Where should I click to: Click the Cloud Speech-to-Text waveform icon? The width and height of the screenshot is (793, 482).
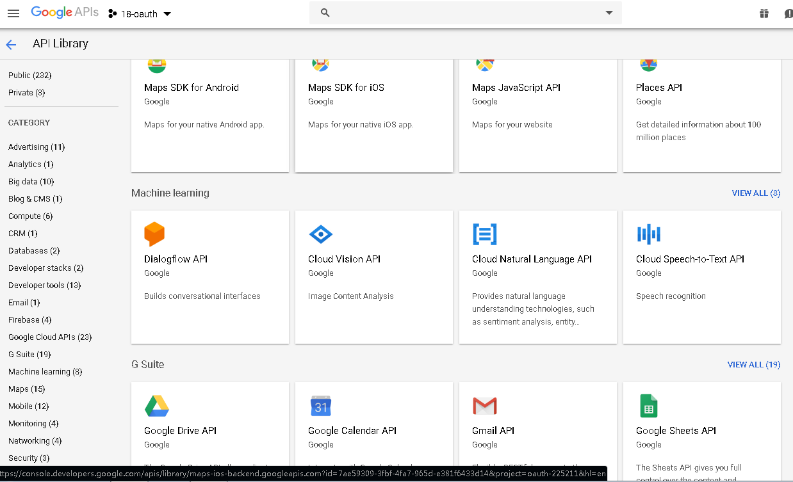(648, 234)
